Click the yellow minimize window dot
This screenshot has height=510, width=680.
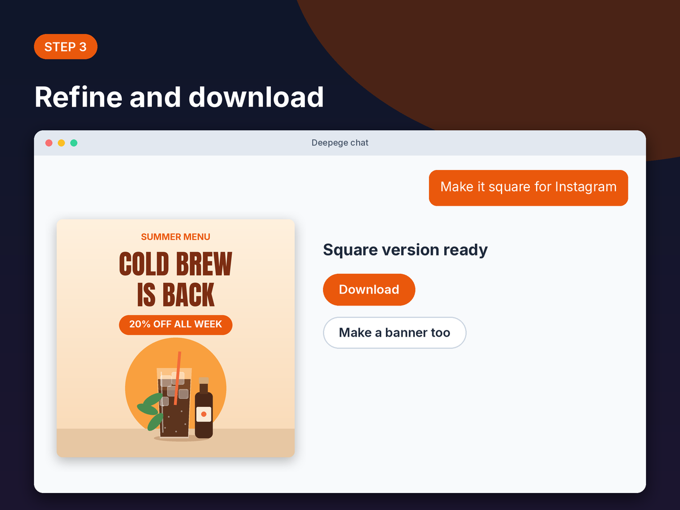pyautogui.click(x=61, y=143)
